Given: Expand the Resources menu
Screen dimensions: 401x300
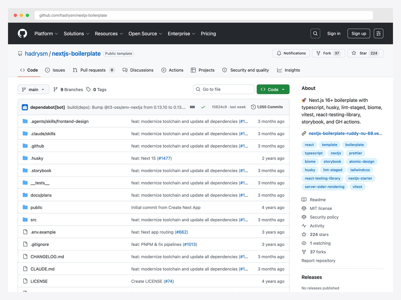Looking at the screenshot, I should pyautogui.click(x=109, y=34).
